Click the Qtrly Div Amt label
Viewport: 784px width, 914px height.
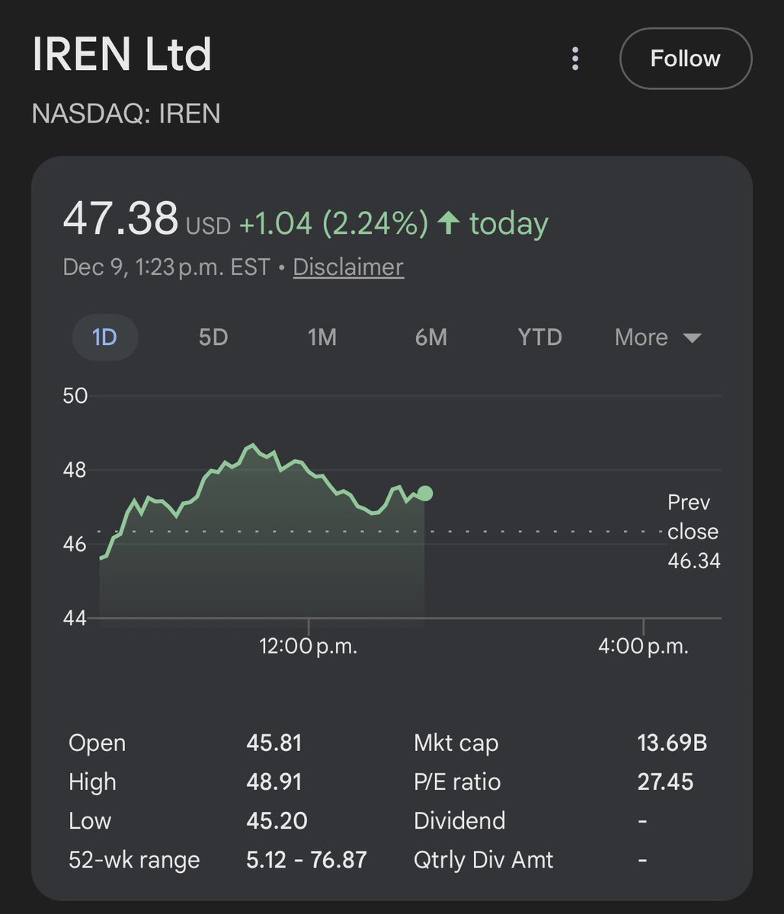pyautogui.click(x=484, y=860)
